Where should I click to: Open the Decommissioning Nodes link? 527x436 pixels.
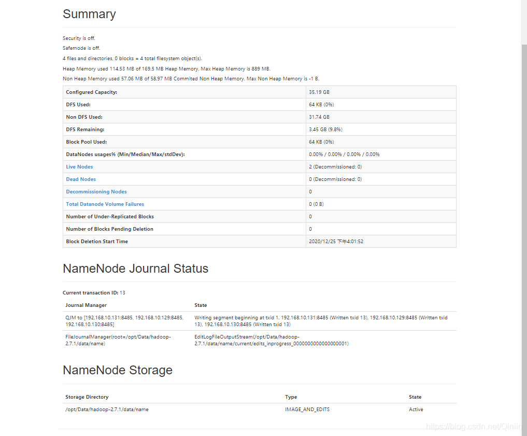pos(96,192)
